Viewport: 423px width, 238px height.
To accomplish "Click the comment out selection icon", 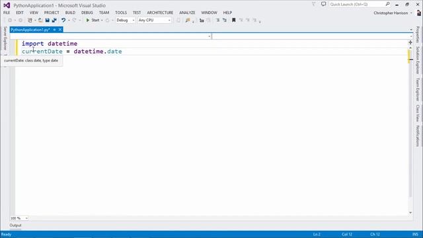I will (217, 20).
